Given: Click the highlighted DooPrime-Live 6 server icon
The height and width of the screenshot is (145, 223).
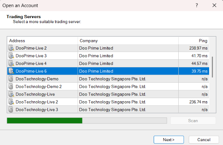Looking at the screenshot, I should (11, 71).
